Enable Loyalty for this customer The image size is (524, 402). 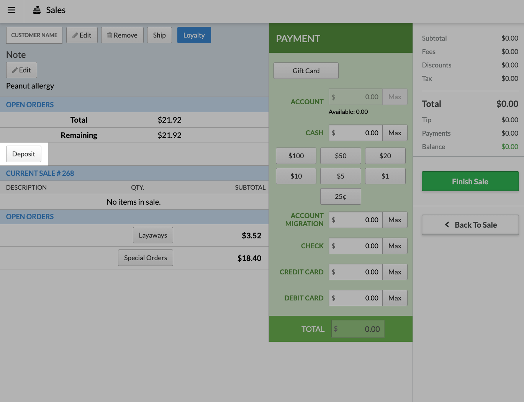pyautogui.click(x=194, y=35)
